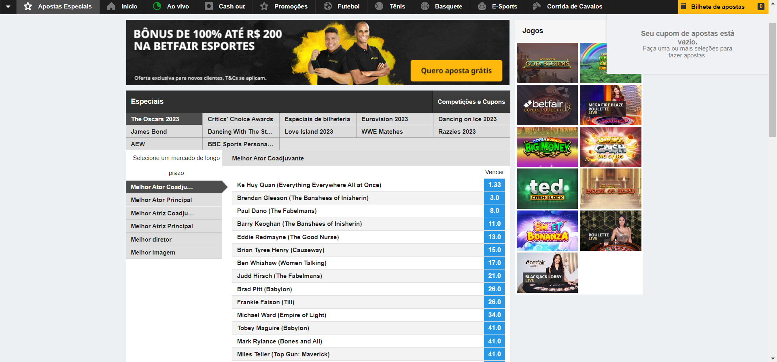Click the bet slip icon
This screenshot has height=362, width=777.
point(684,6)
